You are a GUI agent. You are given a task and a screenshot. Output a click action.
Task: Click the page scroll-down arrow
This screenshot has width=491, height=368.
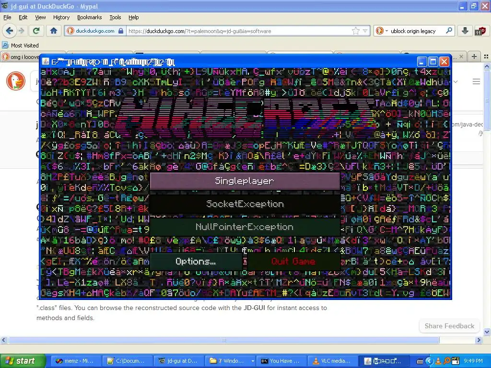[x=487, y=332]
